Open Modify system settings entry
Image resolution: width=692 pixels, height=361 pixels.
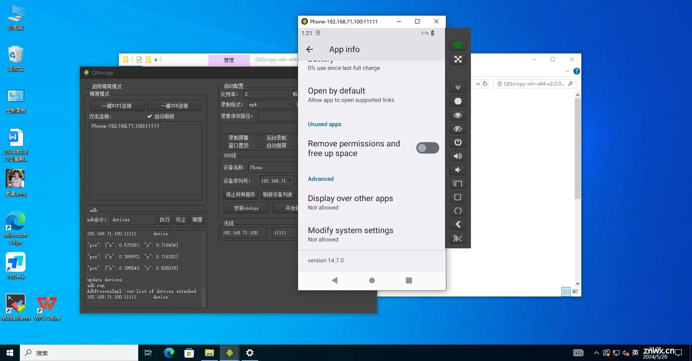tap(372, 234)
